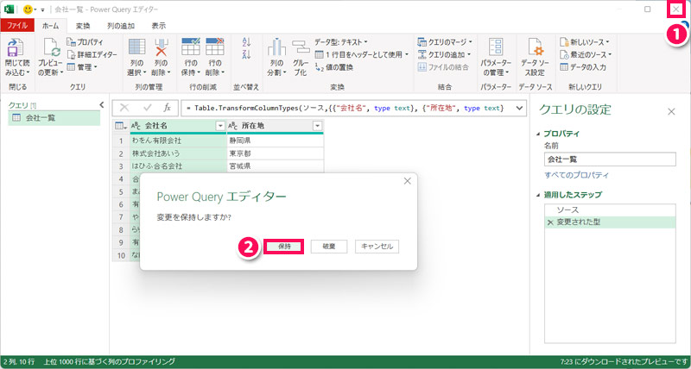
Task: Sort ascending with the A-Z icon
Action: (247, 42)
